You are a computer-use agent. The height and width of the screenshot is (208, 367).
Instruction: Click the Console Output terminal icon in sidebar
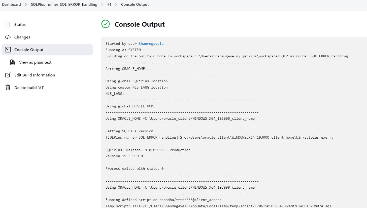(x=8, y=50)
